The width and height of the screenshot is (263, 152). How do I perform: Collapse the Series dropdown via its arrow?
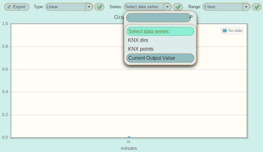167,7
